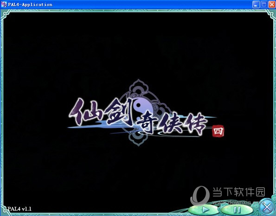Click the PAL4-Application title bar text
This screenshot has width=276, height=216.
pyautogui.click(x=30, y=5)
